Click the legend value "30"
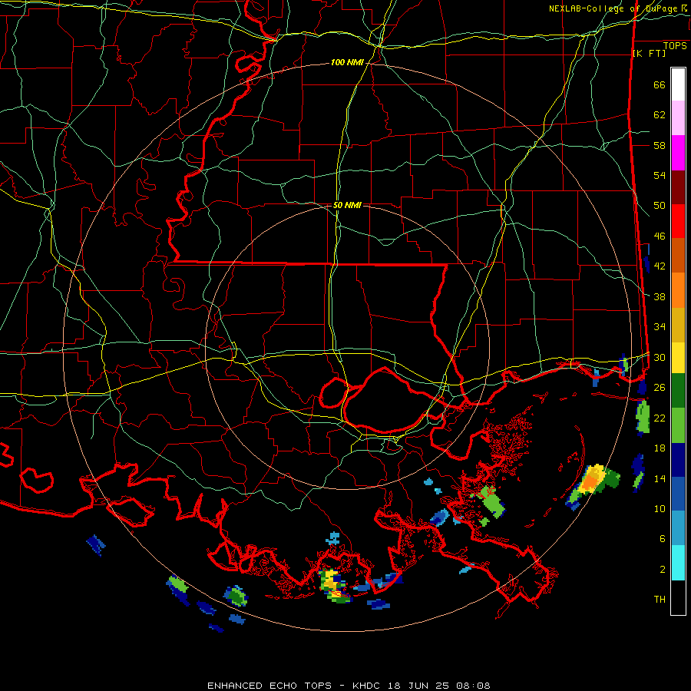 660,357
